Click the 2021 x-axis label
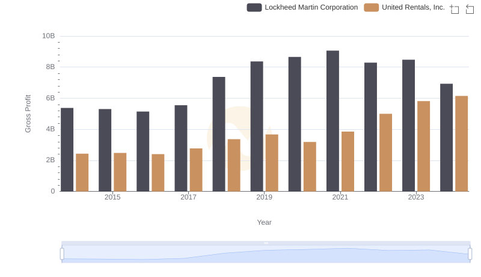This screenshot has height=277, width=481. click(340, 197)
